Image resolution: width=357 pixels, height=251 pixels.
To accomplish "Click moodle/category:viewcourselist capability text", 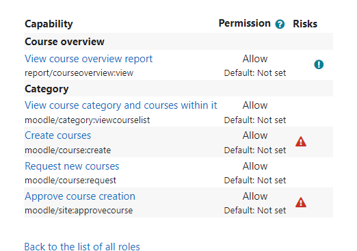I will [x=87, y=120].
